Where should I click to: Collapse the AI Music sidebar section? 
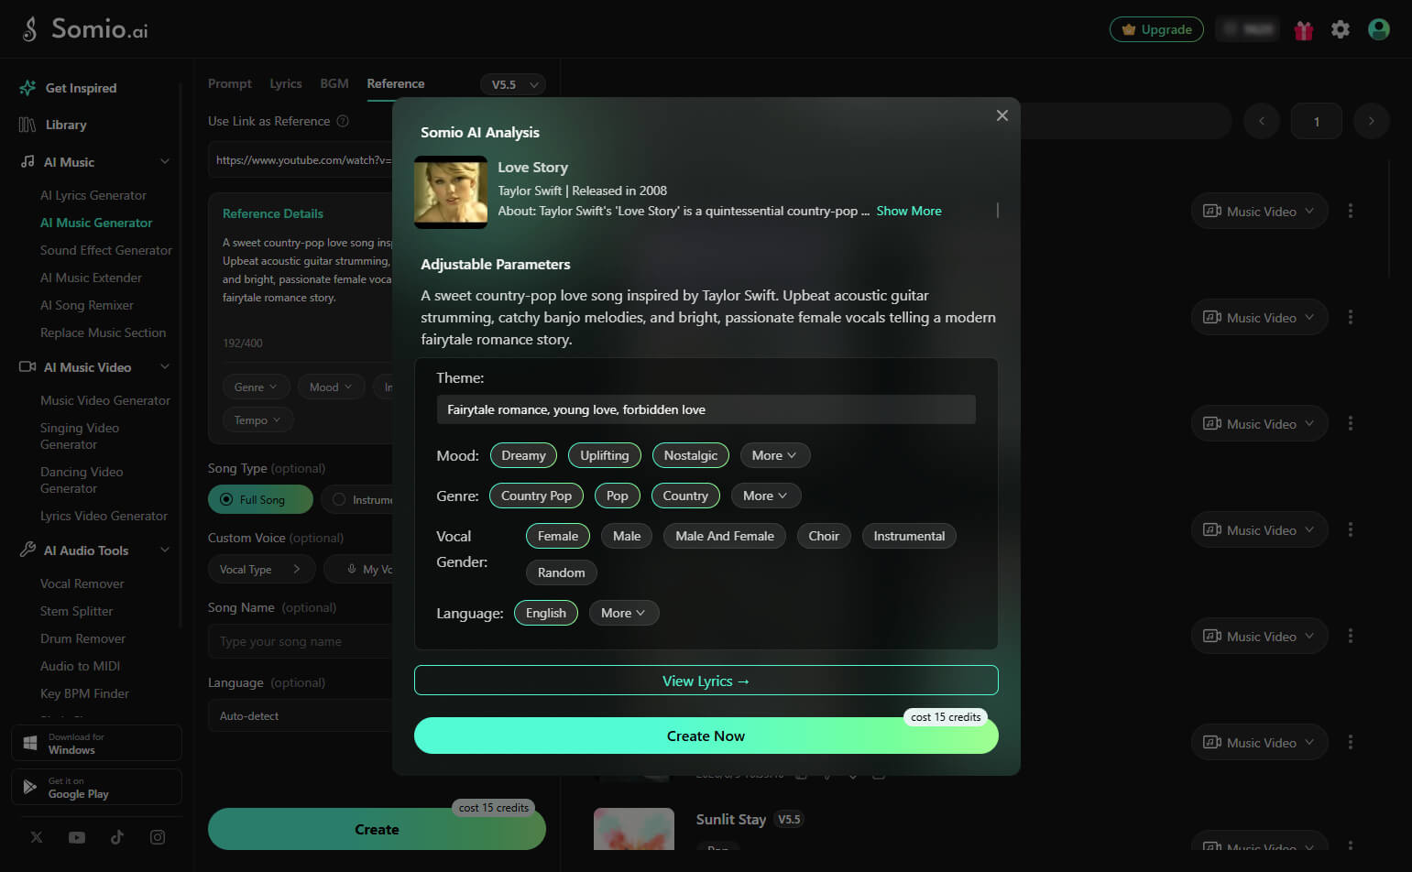tap(165, 162)
